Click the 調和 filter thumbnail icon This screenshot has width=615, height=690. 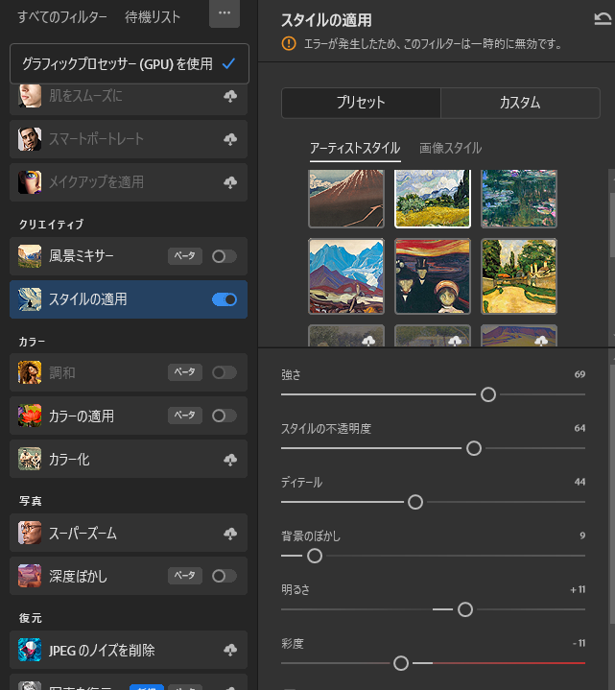30,372
